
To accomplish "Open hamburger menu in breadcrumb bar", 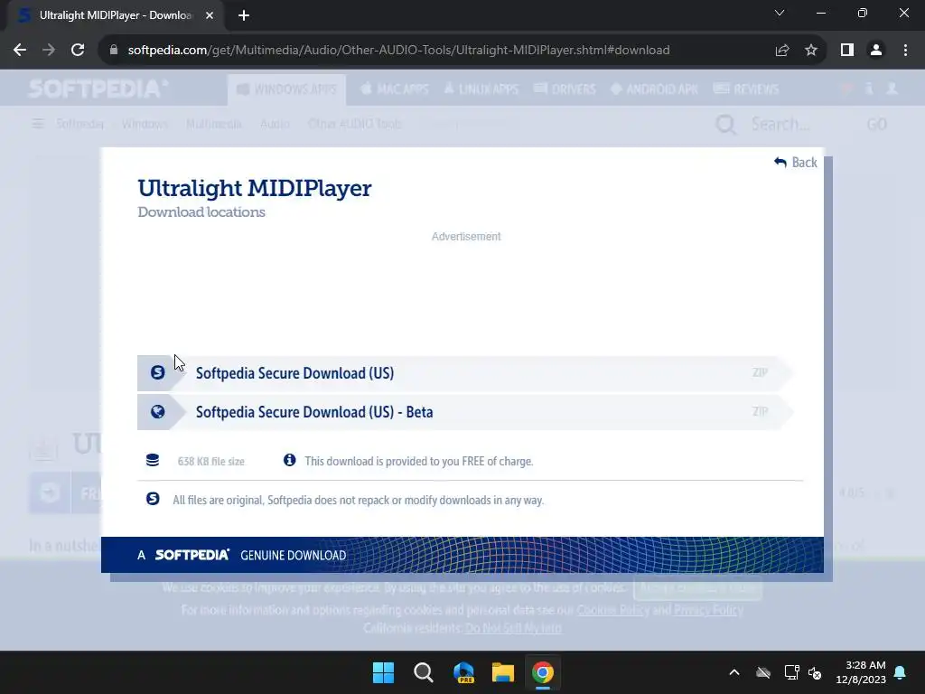I will tap(38, 123).
